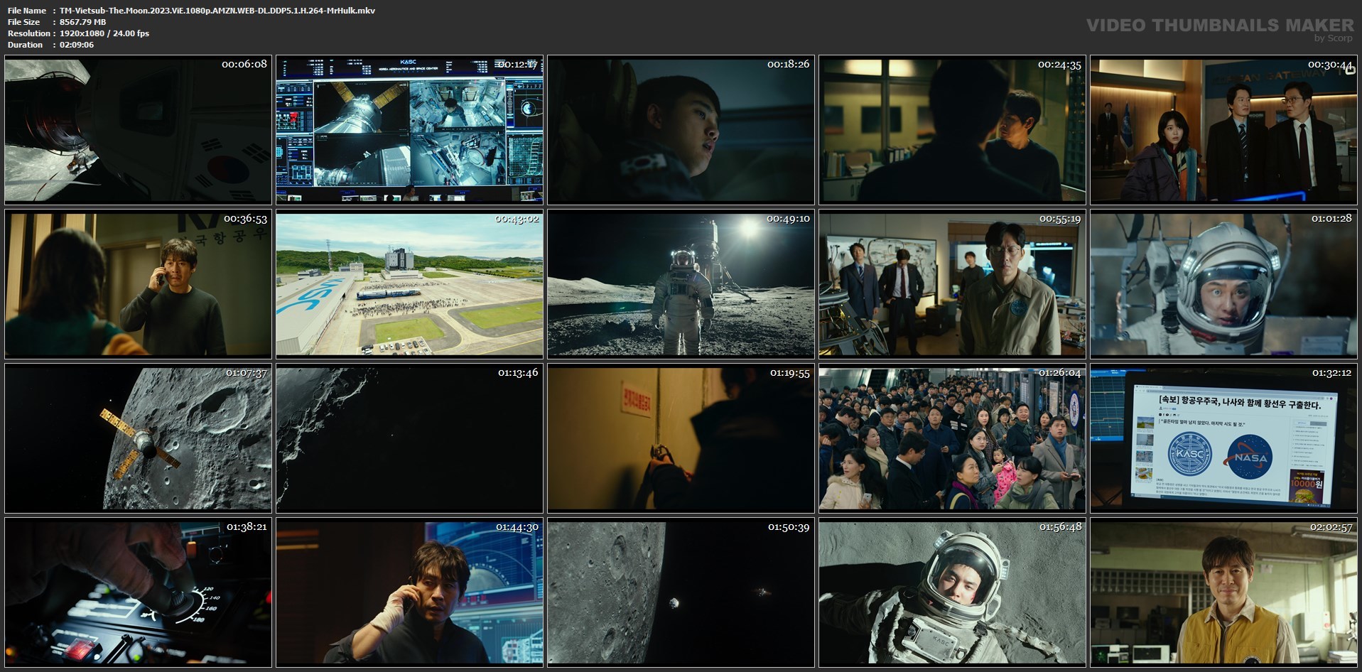Viewport: 1362px width, 672px height.
Task: Open the moon surface thumbnail at 01:50:39
Action: click(x=681, y=592)
